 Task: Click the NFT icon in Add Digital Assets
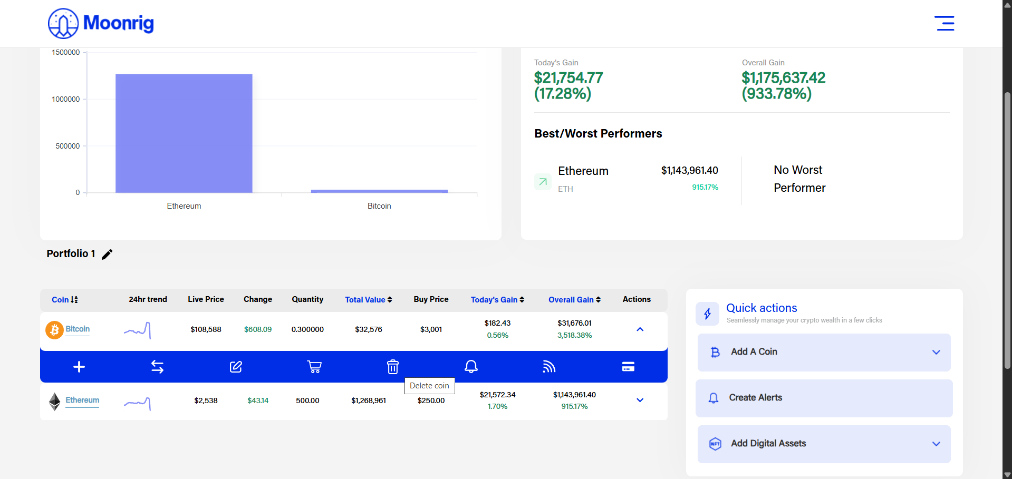pyautogui.click(x=715, y=444)
